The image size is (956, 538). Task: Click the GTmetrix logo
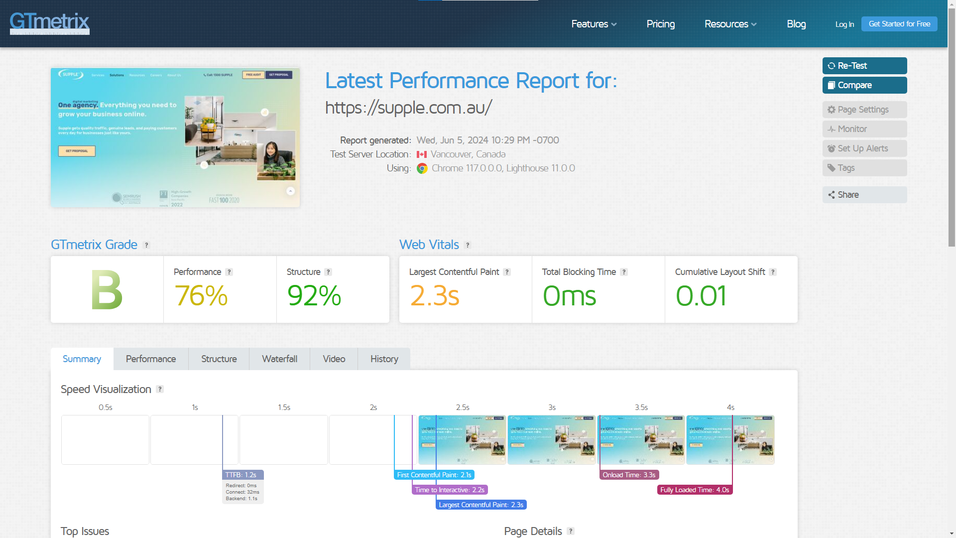(50, 23)
